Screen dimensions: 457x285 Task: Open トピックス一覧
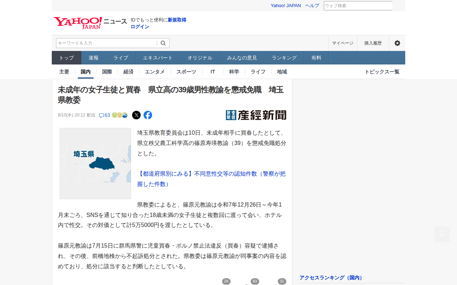click(382, 72)
